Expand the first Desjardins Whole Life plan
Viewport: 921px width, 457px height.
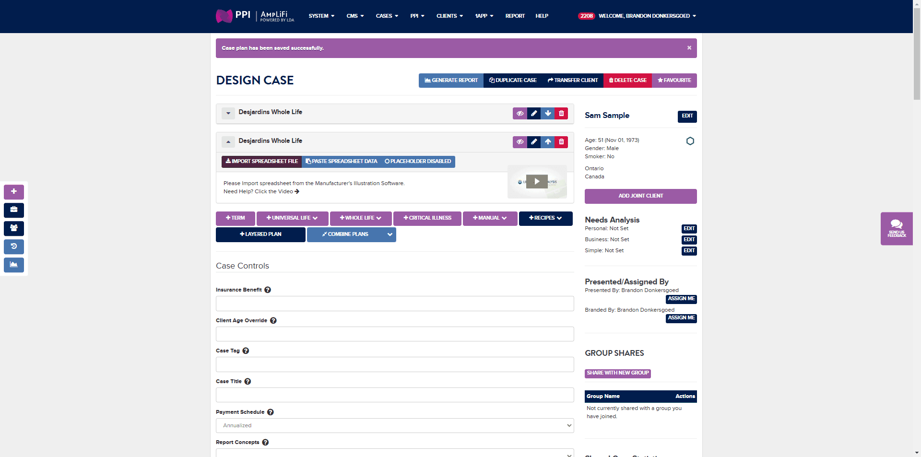coord(228,114)
